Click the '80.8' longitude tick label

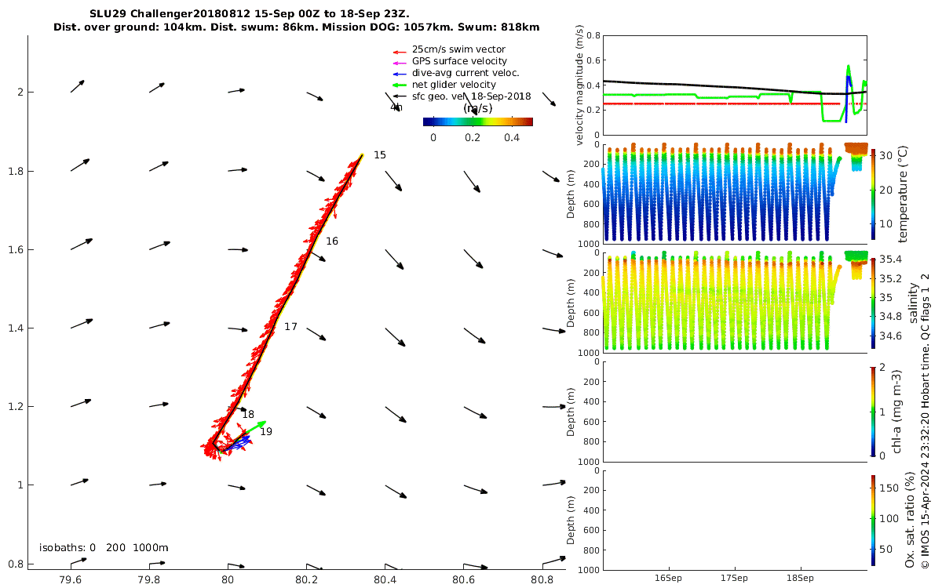pos(542,580)
